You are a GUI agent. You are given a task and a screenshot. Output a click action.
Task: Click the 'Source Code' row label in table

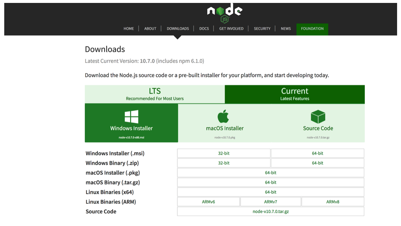point(101,212)
